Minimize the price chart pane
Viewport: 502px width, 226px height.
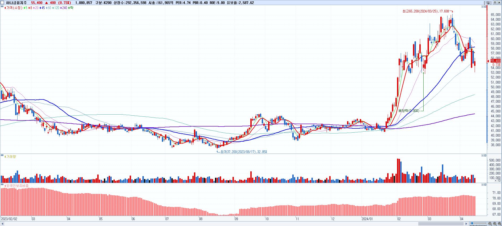pyautogui.click(x=483, y=7)
